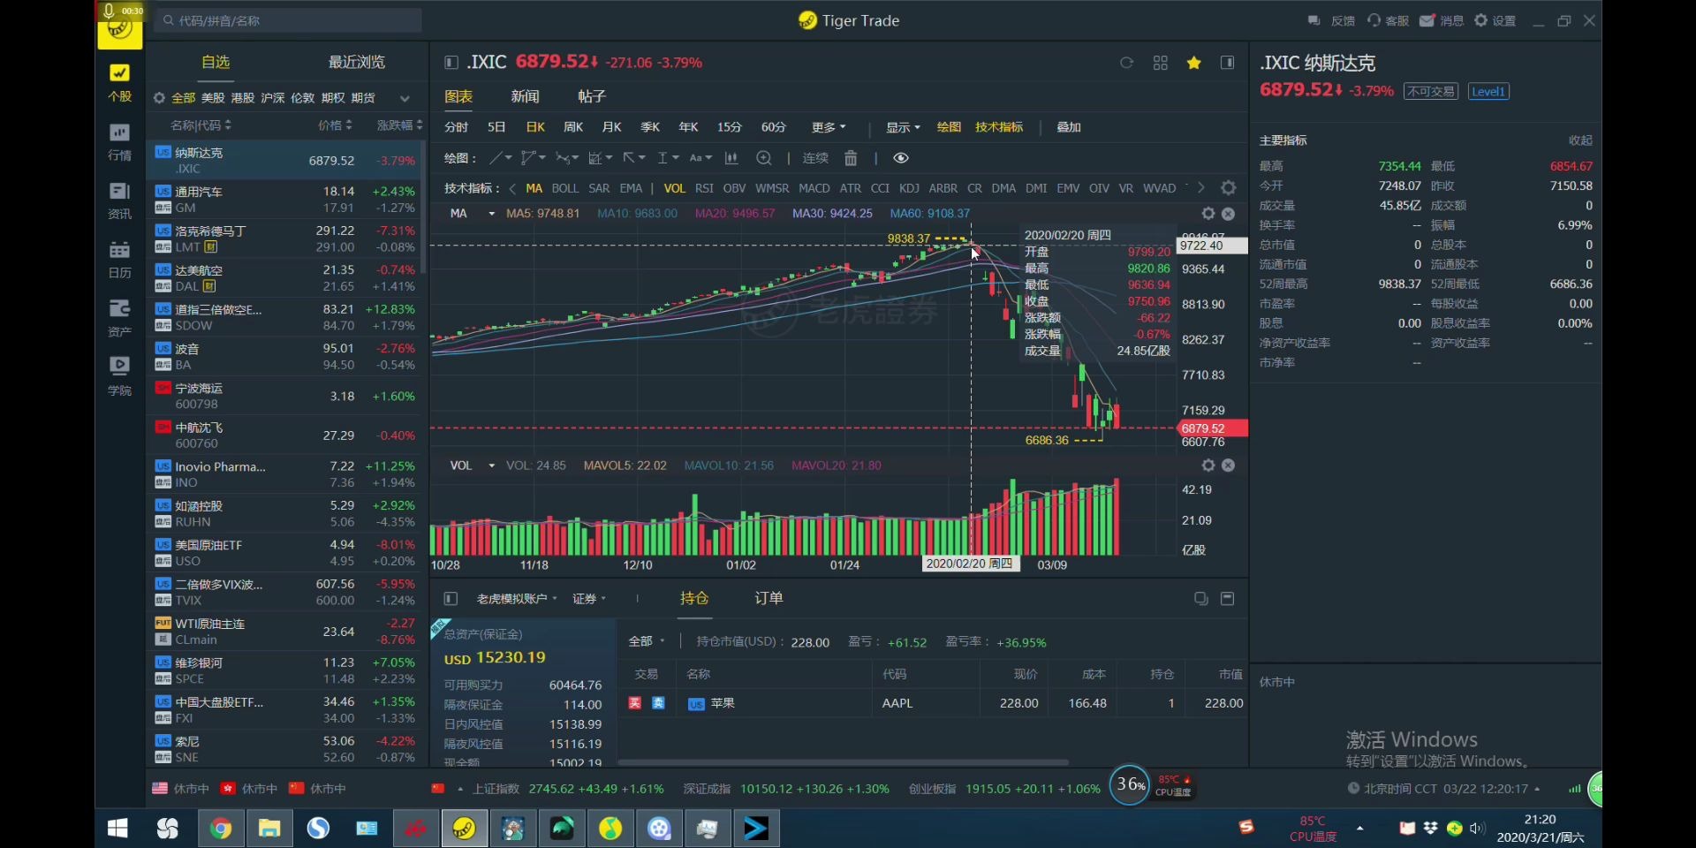The height and width of the screenshot is (848, 1696).
Task: Click the blue 卖 sell button for AAPL
Action: coord(658,703)
